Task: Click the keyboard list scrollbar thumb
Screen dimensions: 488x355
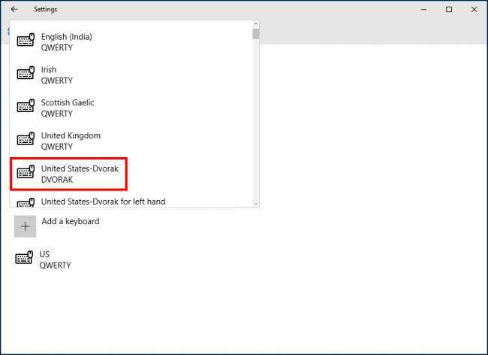Action: (256, 34)
